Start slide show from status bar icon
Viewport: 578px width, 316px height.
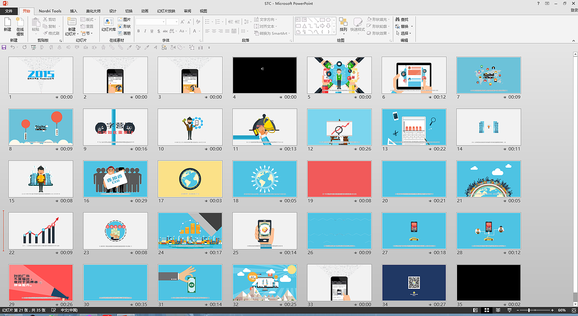[x=509, y=311]
